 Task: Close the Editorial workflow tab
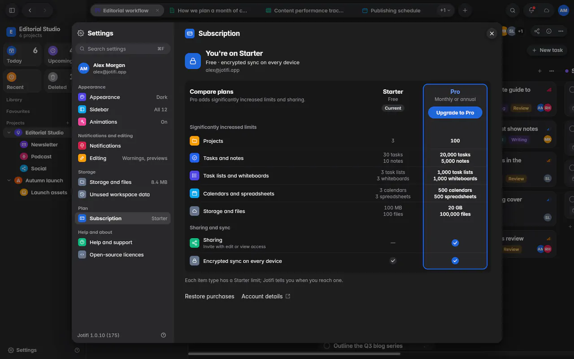click(157, 10)
